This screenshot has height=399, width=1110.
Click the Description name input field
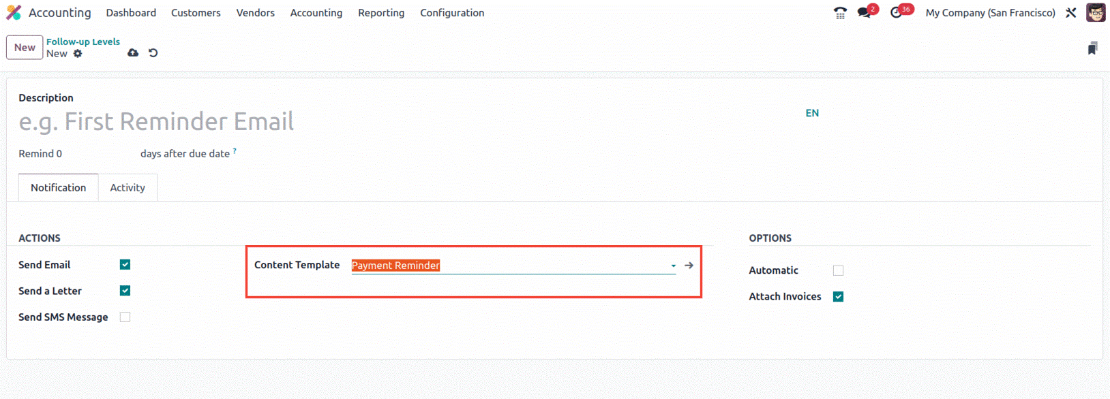point(408,122)
